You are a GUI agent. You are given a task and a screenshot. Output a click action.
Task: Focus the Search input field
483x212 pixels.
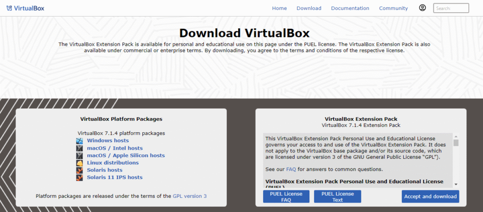click(x=451, y=8)
